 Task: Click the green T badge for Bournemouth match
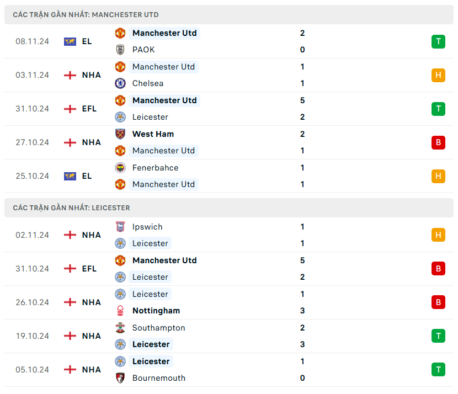(x=438, y=370)
